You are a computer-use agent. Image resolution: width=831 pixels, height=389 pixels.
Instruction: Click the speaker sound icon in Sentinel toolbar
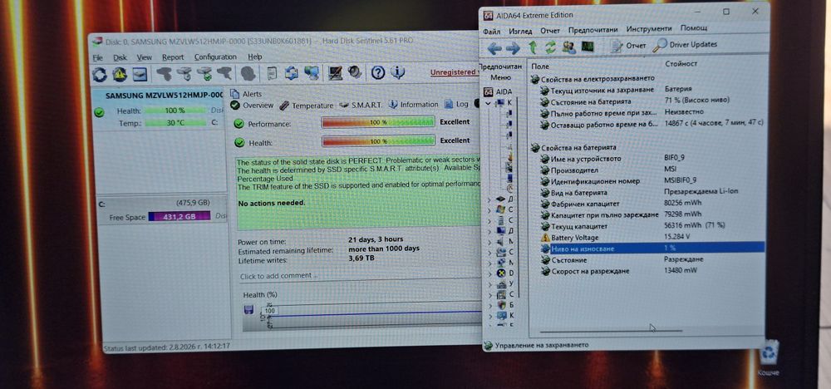(x=355, y=72)
